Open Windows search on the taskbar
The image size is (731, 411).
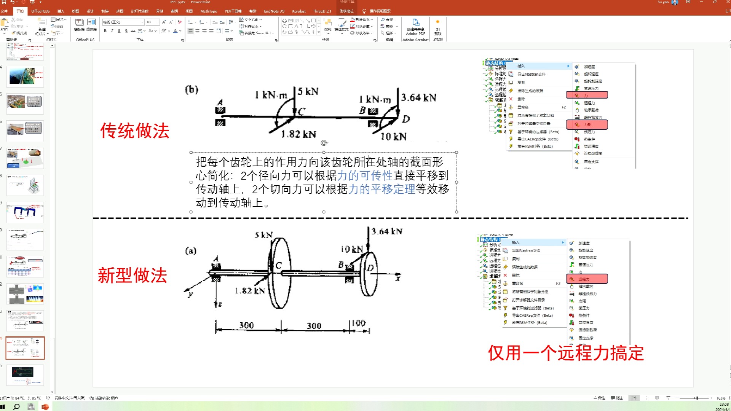(16, 407)
